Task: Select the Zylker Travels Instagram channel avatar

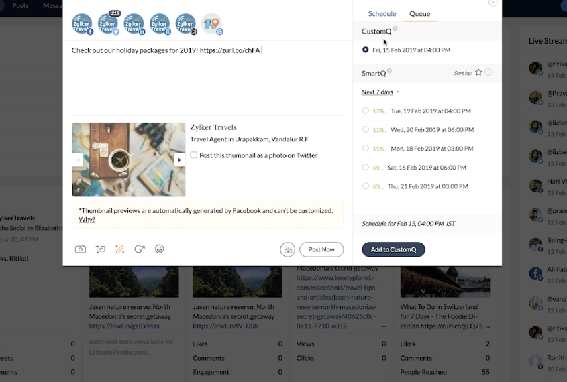Action: point(186,24)
